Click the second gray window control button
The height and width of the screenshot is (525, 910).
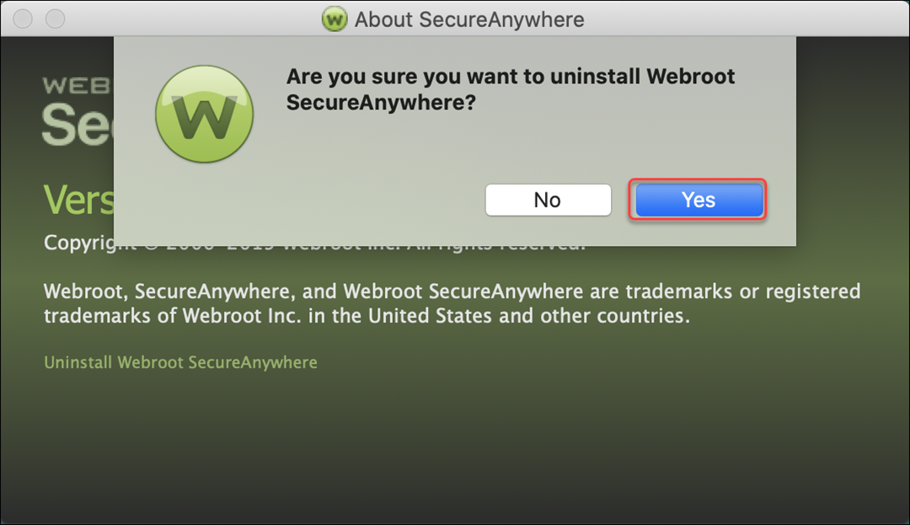tap(55, 19)
